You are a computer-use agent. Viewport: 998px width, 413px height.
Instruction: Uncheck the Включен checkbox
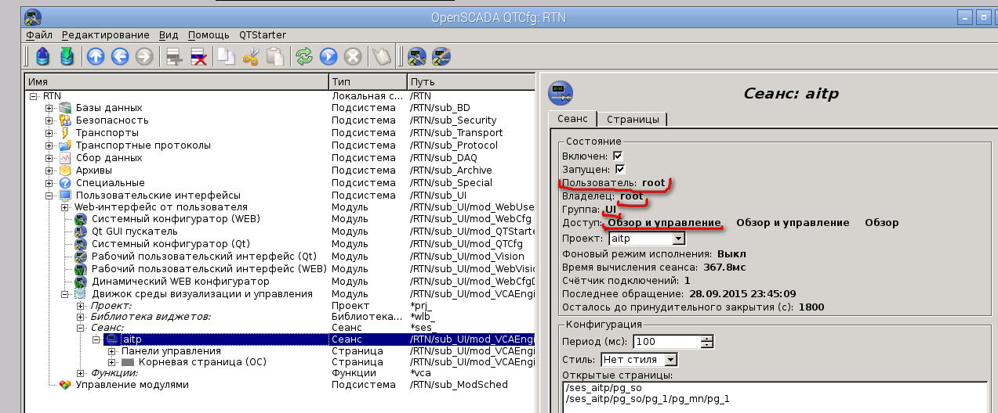coord(618,156)
